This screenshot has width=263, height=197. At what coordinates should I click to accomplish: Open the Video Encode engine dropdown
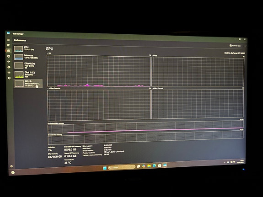click(x=54, y=88)
